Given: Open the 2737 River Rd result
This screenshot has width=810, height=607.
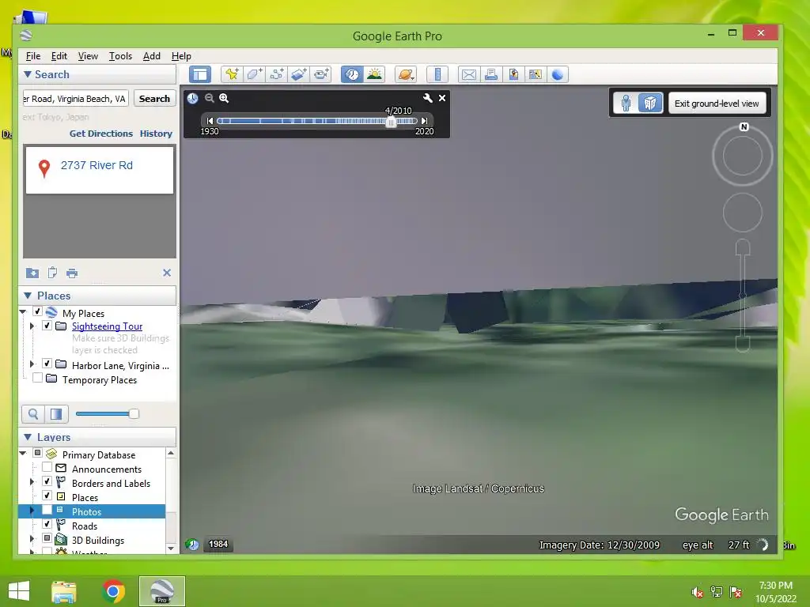Looking at the screenshot, I should click(x=97, y=165).
